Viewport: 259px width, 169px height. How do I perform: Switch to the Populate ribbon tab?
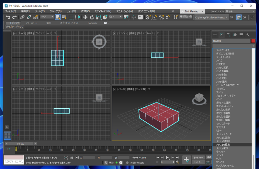pyautogui.click(x=93, y=23)
